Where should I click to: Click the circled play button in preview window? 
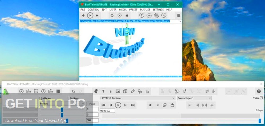coord(90,16)
